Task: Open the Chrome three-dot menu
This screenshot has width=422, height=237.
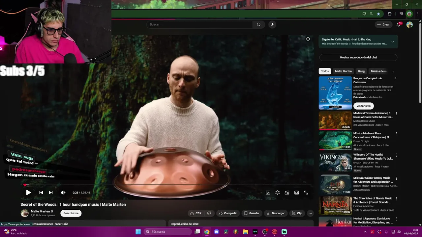Action: pos(417,14)
